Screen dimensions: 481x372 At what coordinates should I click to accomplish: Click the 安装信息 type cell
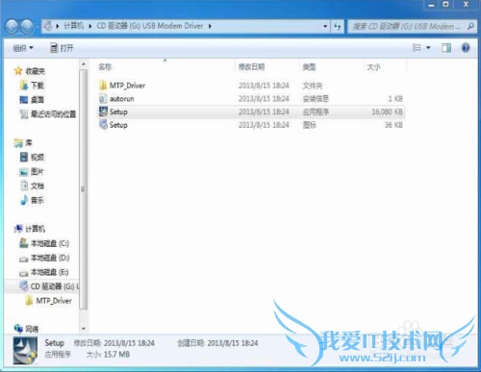316,99
